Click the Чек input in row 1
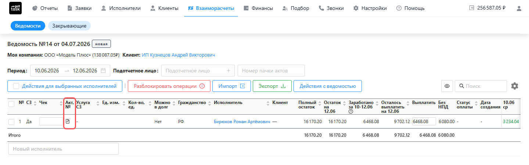Viewport: 529px width, 165px height. pyautogui.click(x=51, y=121)
